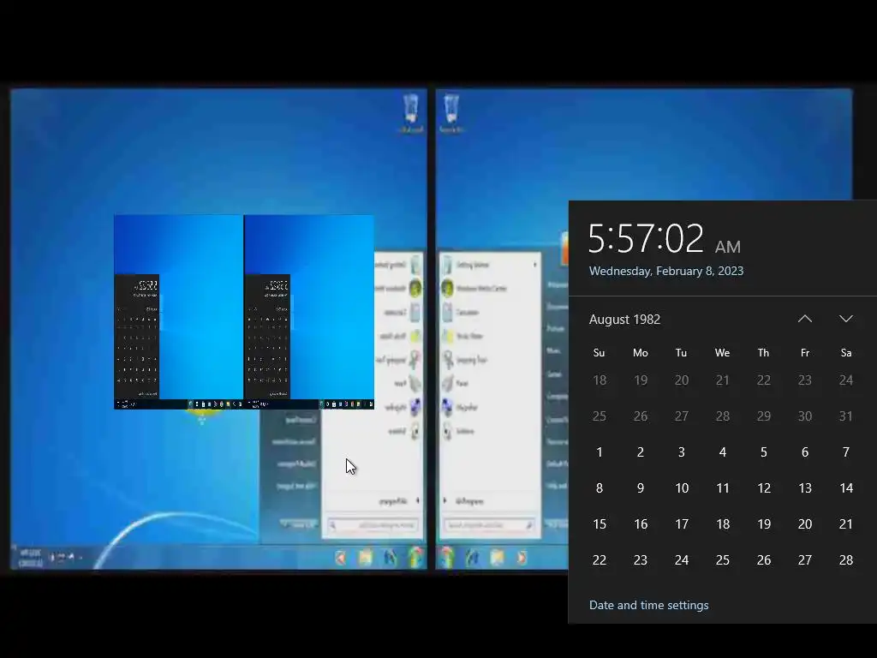Open mirrored Media Center in left Start menu

[398, 288]
